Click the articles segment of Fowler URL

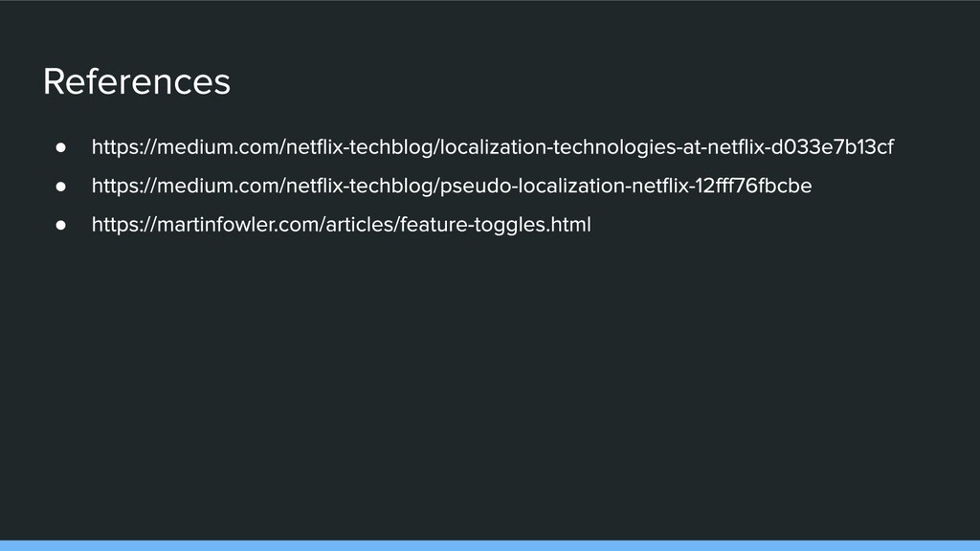click(359, 224)
